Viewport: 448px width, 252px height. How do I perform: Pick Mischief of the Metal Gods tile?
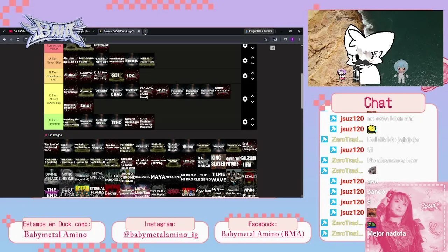click(x=51, y=147)
